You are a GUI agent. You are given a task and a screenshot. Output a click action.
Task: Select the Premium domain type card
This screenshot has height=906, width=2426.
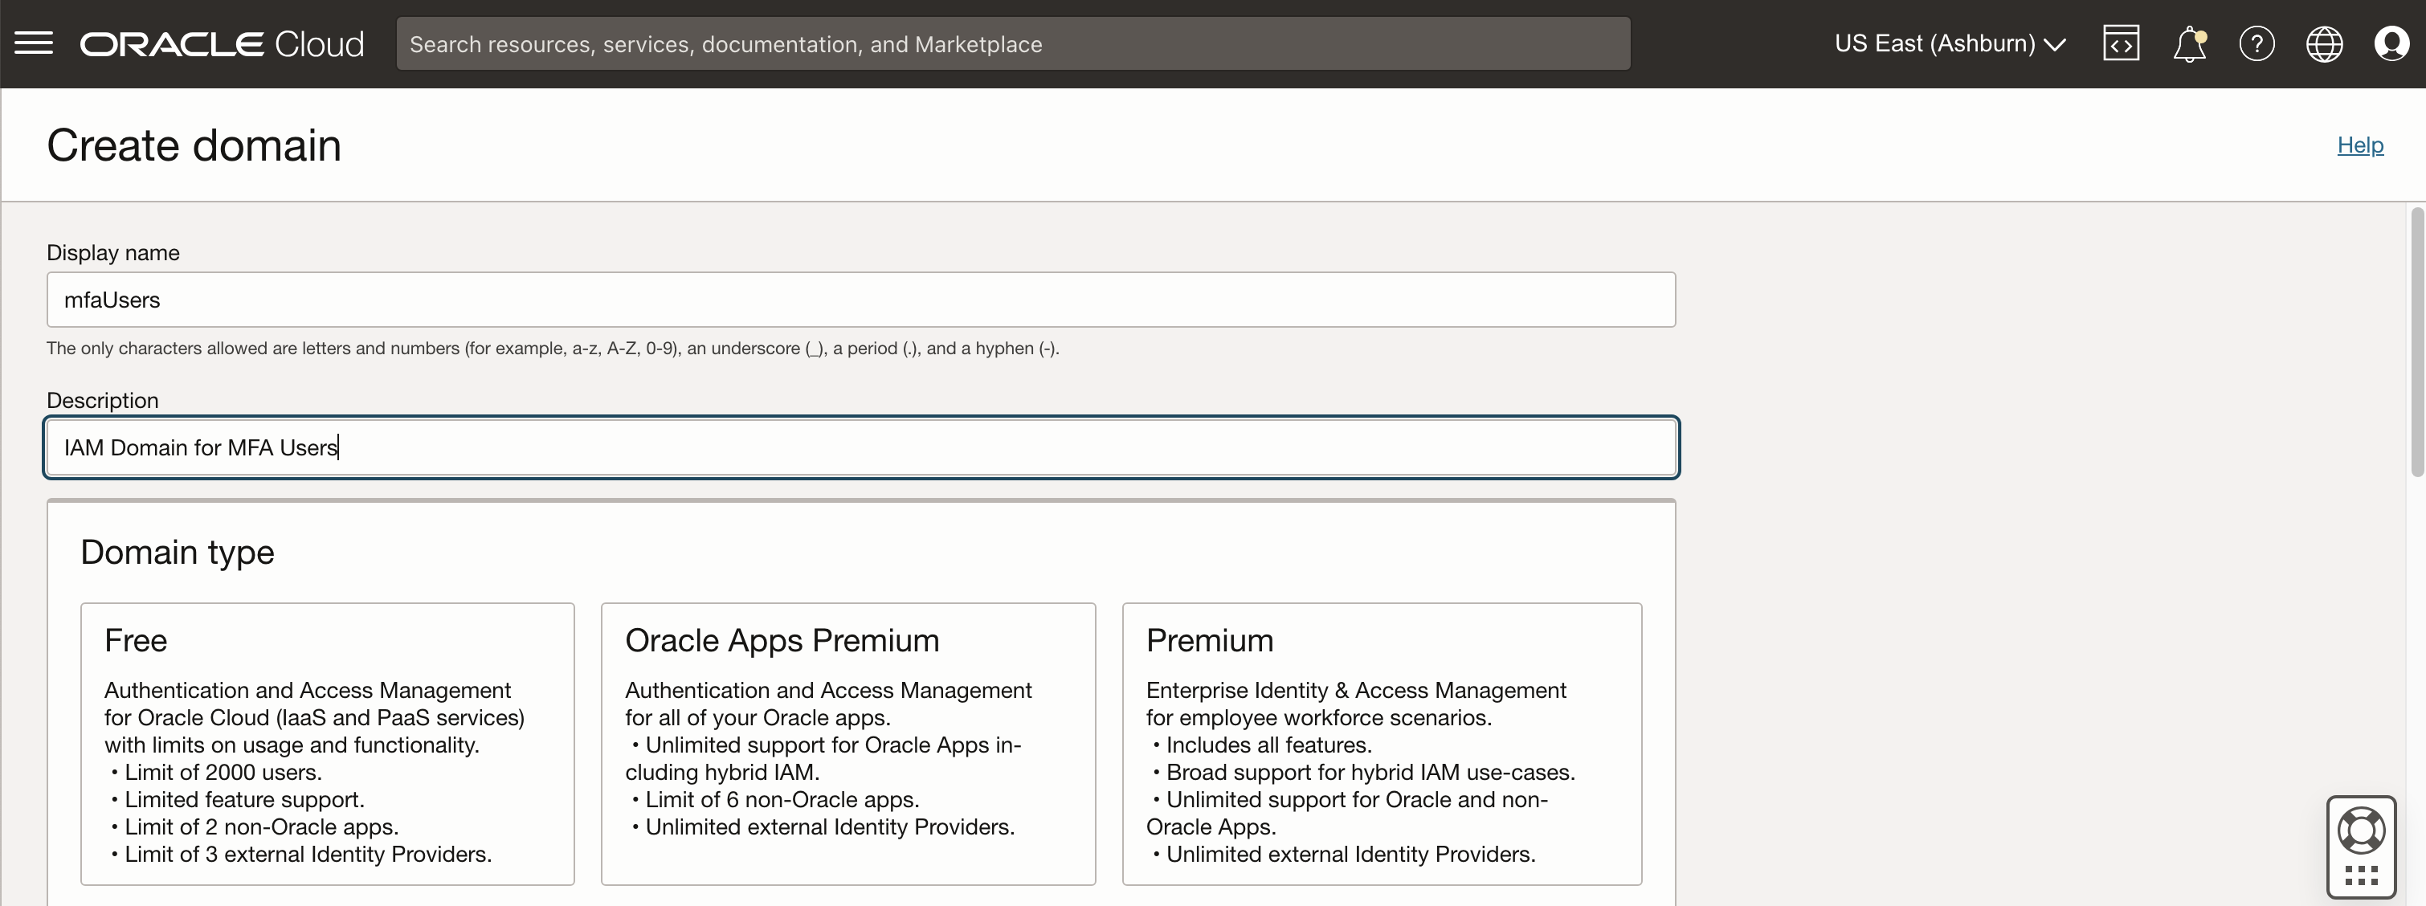(1382, 743)
